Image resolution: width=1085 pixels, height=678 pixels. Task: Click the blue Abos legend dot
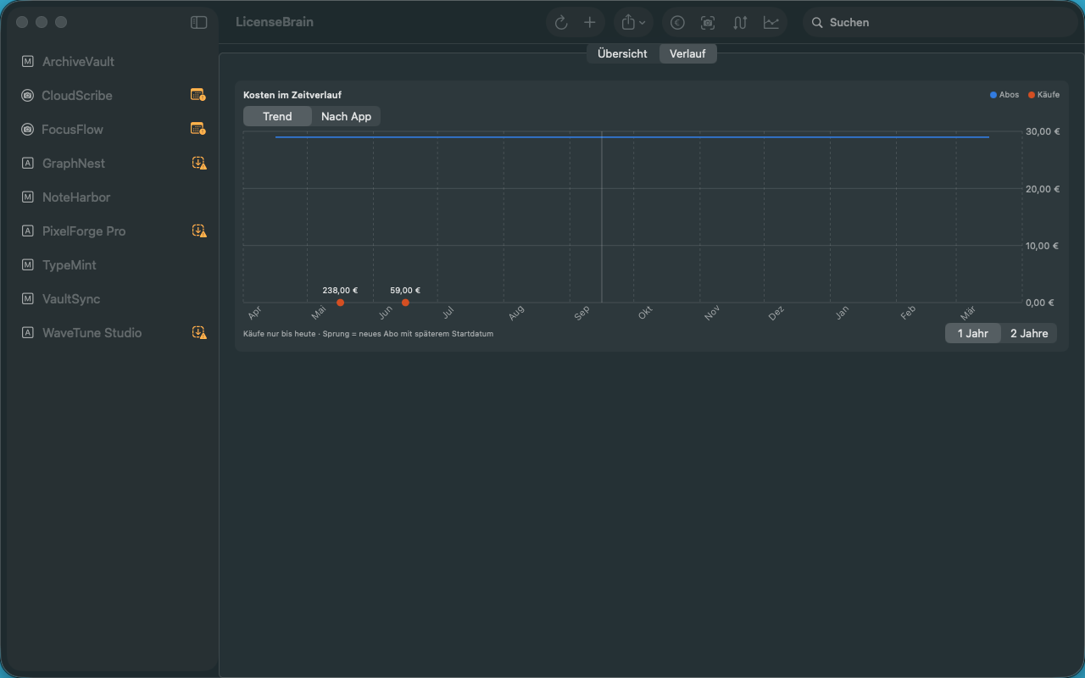993,95
